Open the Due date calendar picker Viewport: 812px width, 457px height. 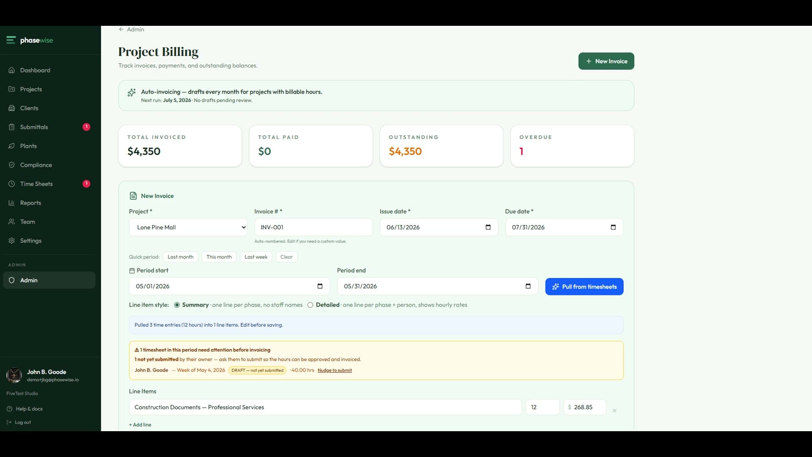pos(613,227)
